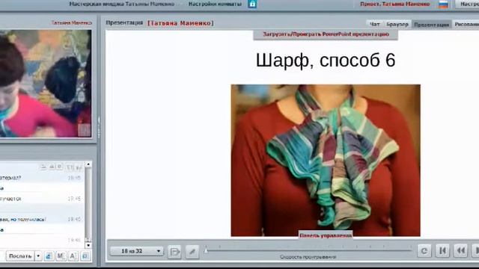This screenshot has width=479, height=269.
Task: Click the Мастерская имиджа Татьяны Маменко room title
Action: [x=122, y=4]
